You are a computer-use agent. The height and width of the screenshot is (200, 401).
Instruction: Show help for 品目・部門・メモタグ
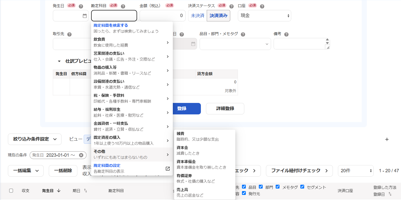click(243, 34)
